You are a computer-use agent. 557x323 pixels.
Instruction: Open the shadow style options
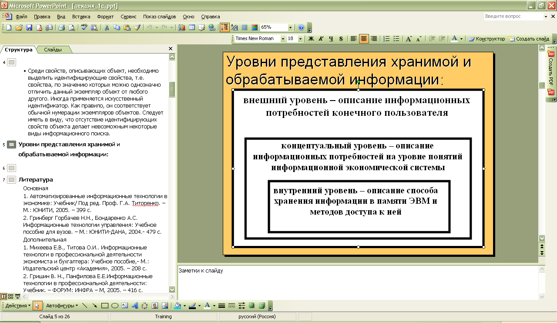point(252,306)
